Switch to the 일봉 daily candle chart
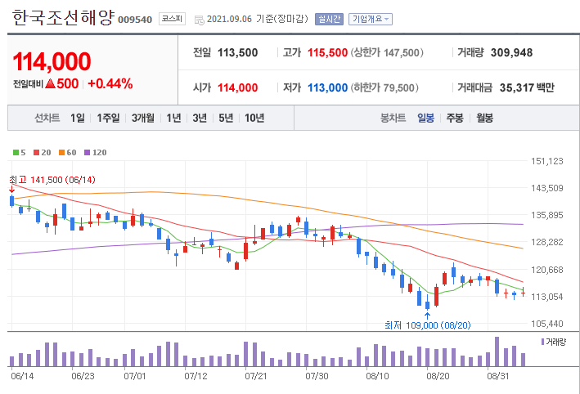The height and width of the screenshot is (394, 580). (425, 118)
